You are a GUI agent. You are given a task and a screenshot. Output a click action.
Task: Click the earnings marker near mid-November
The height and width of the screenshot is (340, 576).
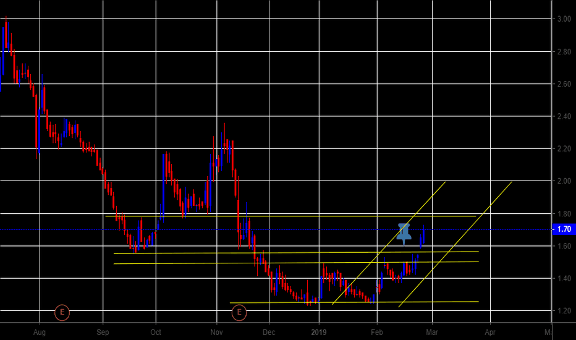pyautogui.click(x=239, y=313)
